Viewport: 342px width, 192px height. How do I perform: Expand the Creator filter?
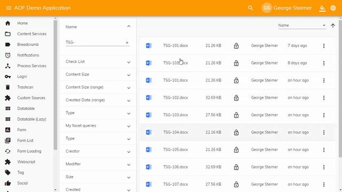[x=98, y=151]
